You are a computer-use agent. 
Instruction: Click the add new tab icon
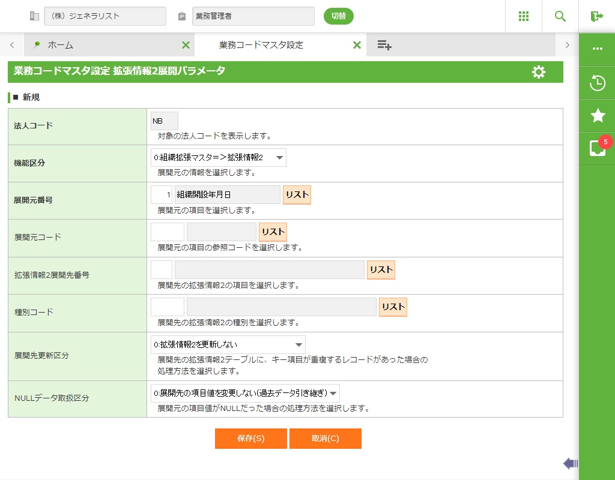(384, 45)
